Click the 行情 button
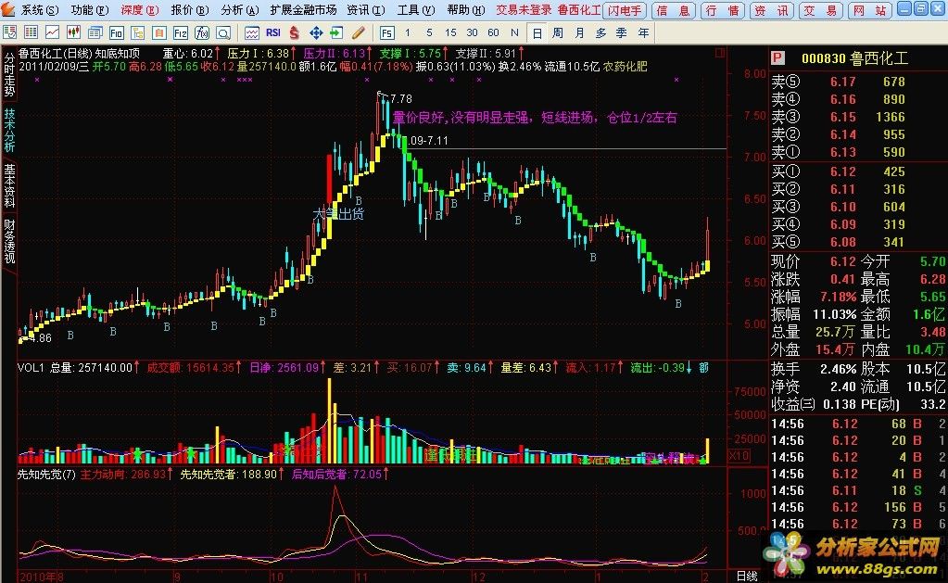The image size is (948, 583). coord(723,10)
